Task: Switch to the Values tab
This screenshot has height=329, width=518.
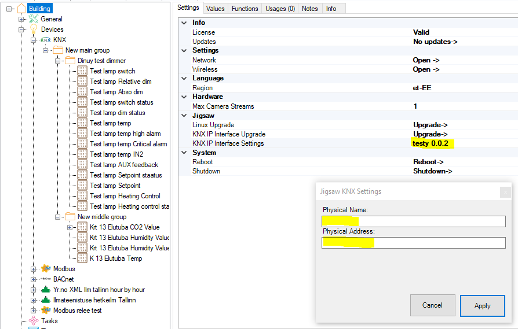Action: pos(215,9)
